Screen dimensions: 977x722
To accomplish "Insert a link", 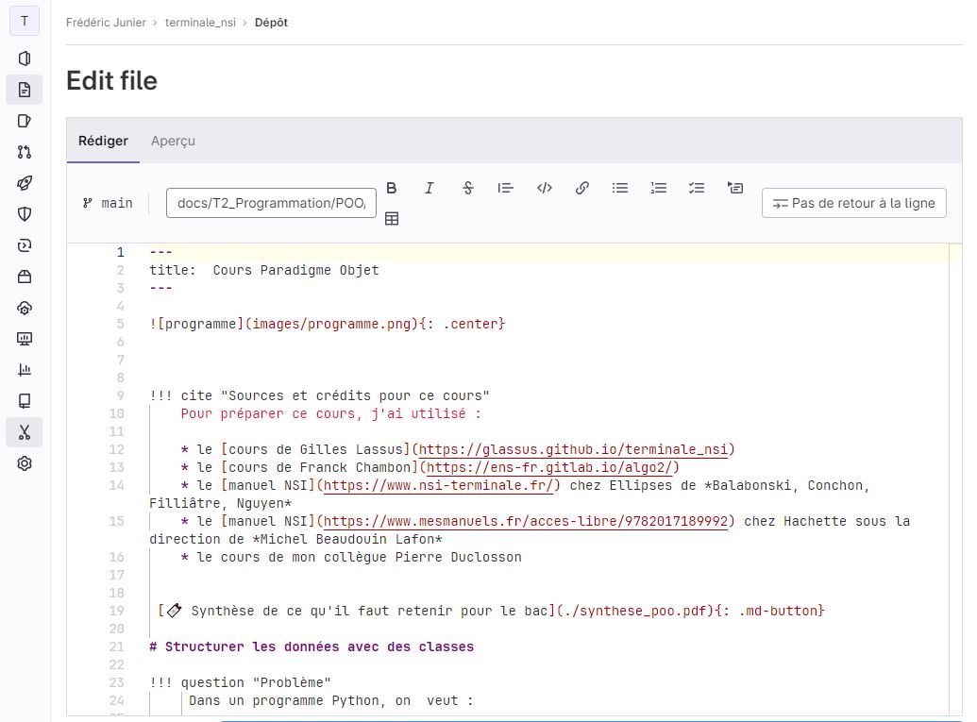I will (x=582, y=188).
